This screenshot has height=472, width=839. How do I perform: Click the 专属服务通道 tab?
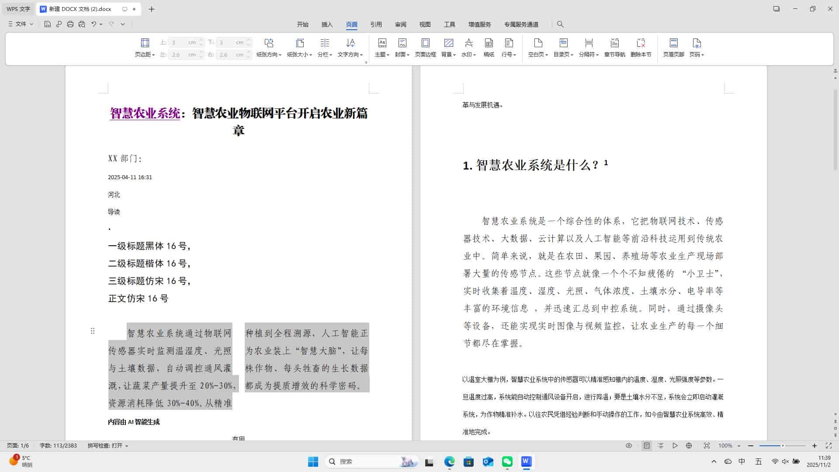[x=521, y=24]
